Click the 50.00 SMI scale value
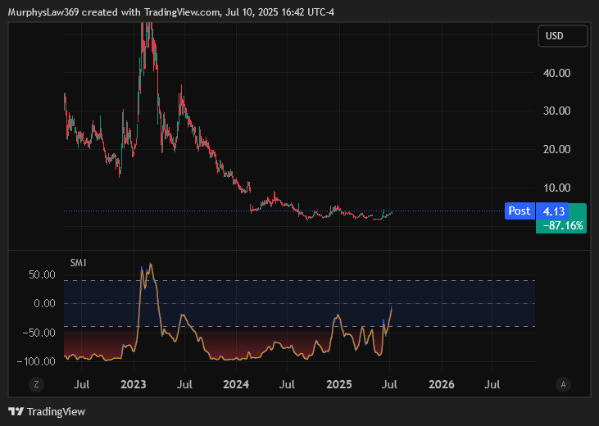 click(x=42, y=274)
